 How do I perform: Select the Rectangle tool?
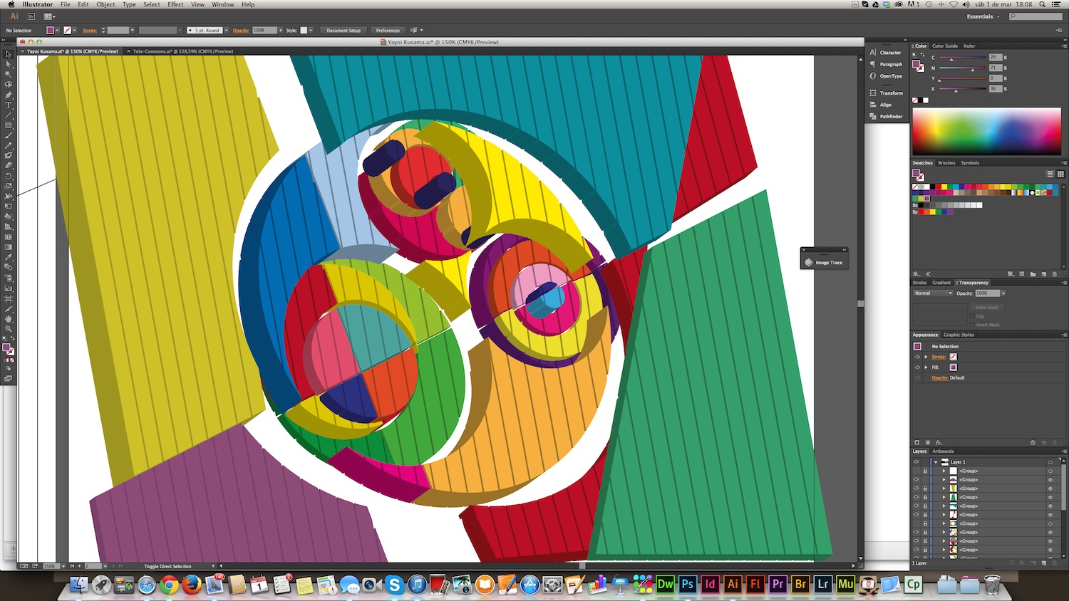coord(9,125)
